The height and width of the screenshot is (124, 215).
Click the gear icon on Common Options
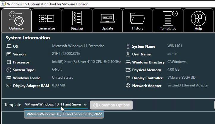pyautogui.click(x=95, y=105)
